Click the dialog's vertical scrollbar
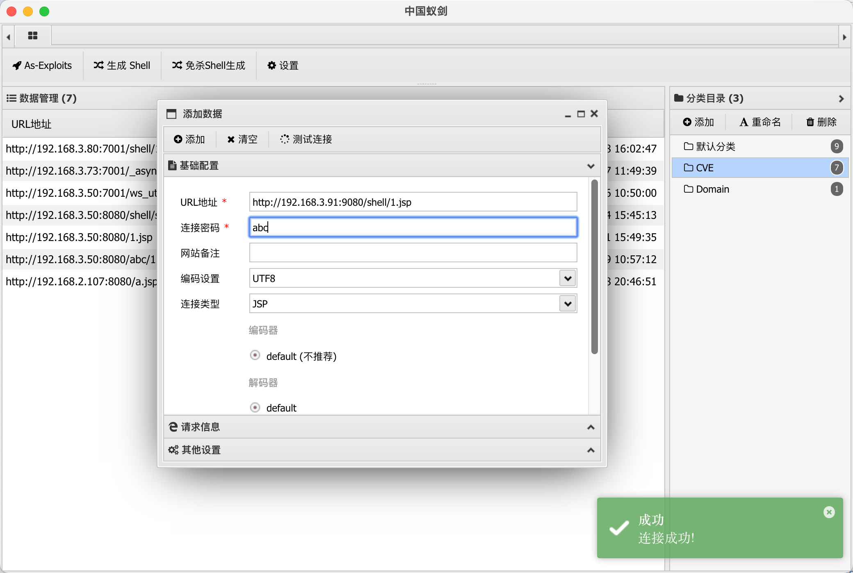 (594, 266)
